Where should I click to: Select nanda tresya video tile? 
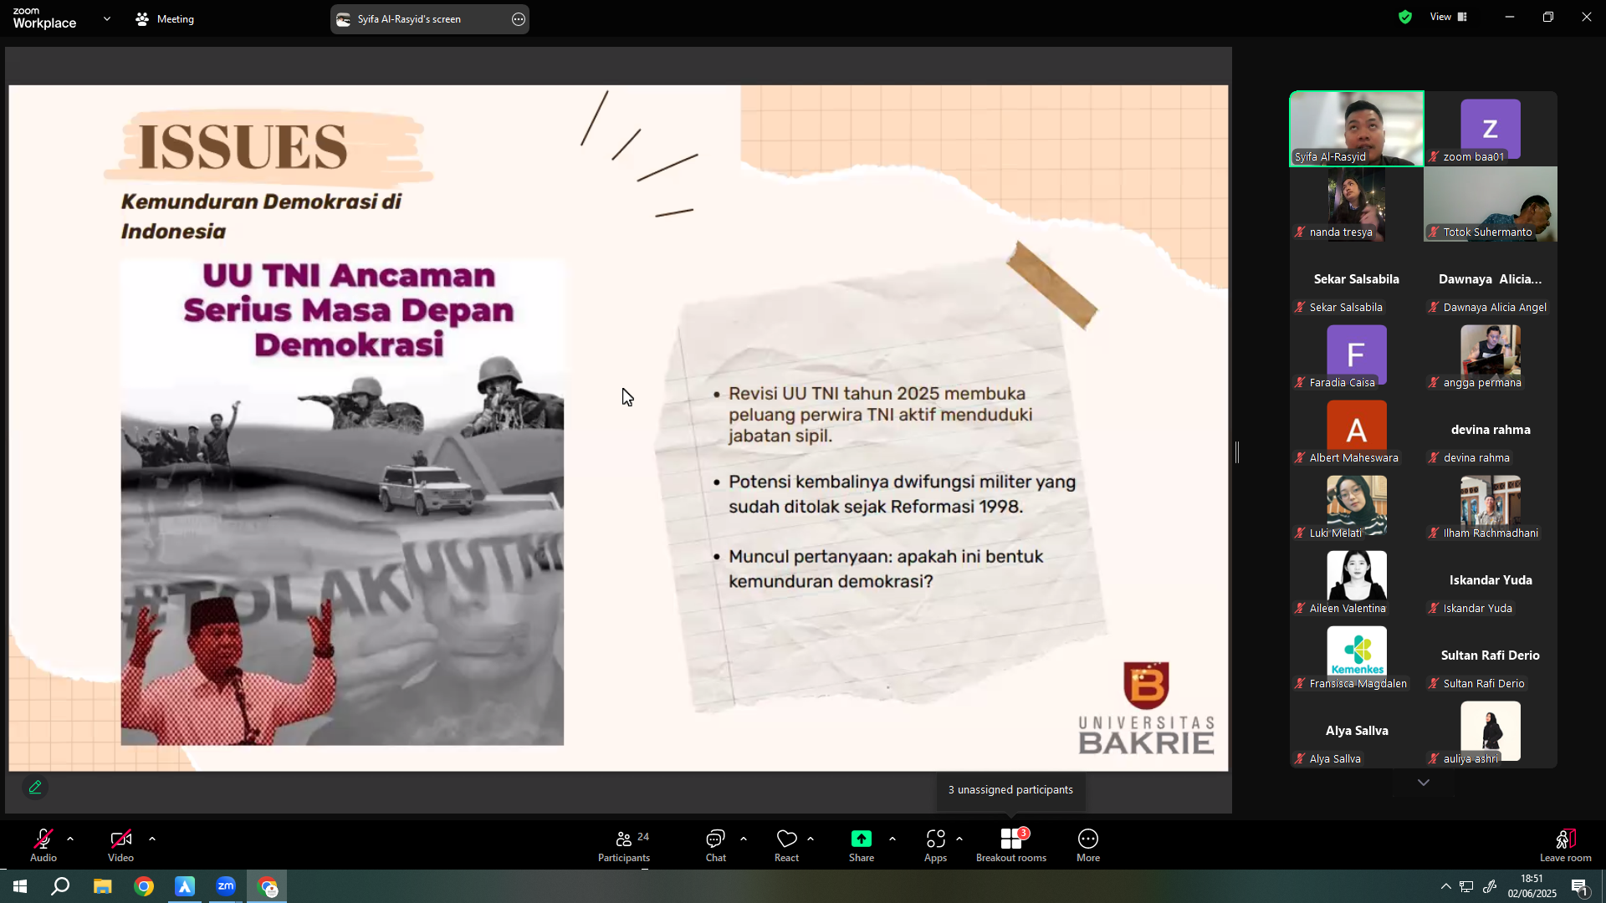(1357, 204)
